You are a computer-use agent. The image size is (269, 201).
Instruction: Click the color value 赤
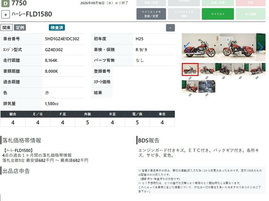47,93
